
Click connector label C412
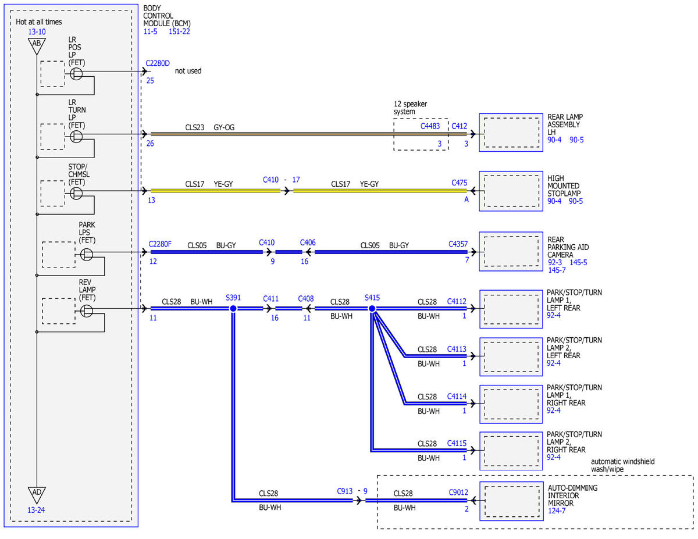pyautogui.click(x=460, y=126)
